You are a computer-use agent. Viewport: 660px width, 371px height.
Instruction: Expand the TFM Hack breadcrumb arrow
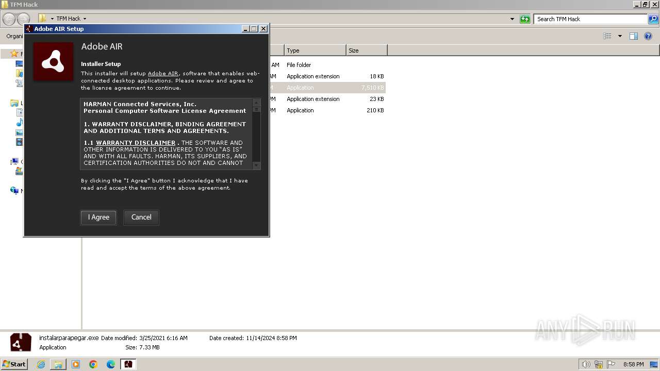pos(85,19)
